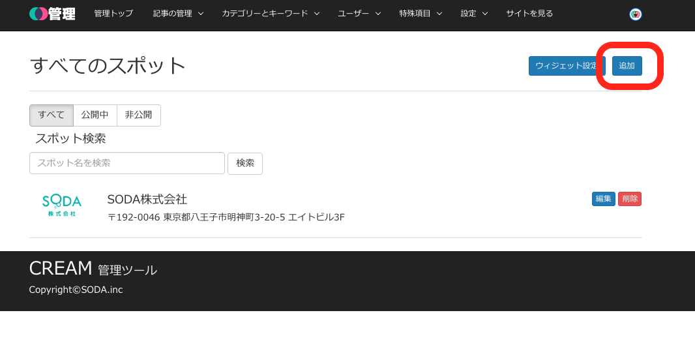Click the 検索 button

pos(245,164)
